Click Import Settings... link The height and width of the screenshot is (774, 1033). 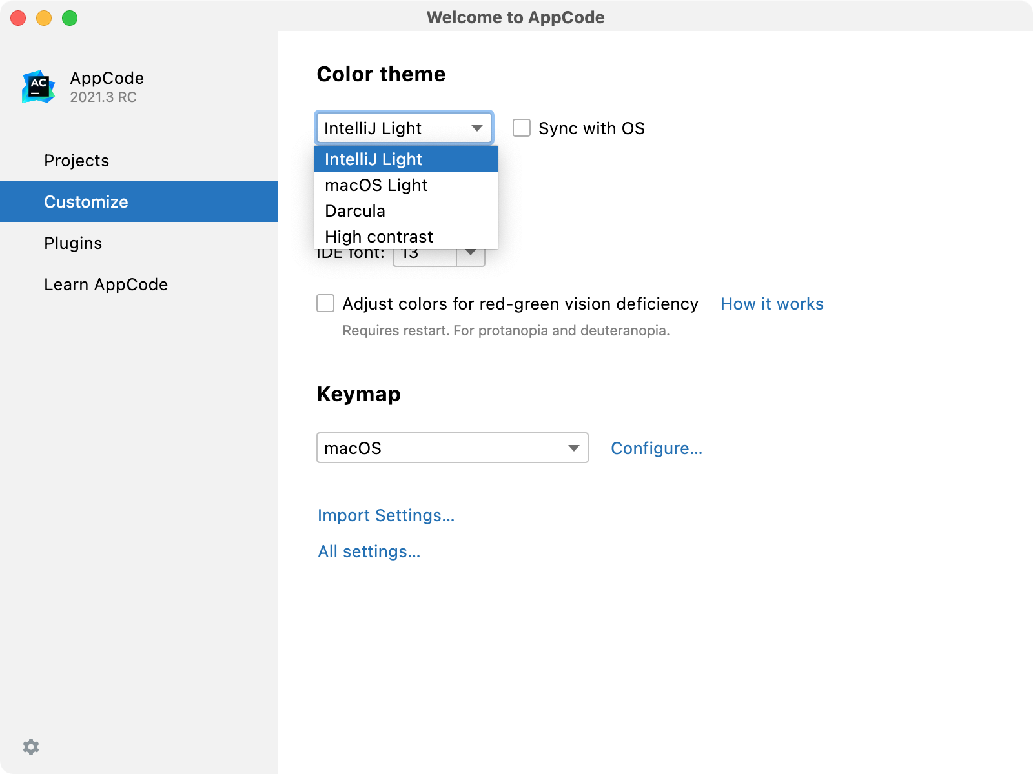386,515
